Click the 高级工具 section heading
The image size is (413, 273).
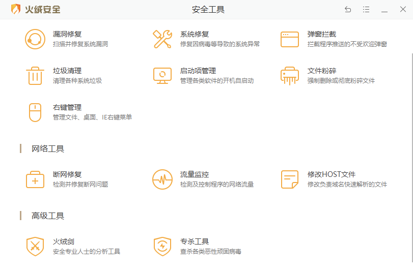click(x=48, y=216)
